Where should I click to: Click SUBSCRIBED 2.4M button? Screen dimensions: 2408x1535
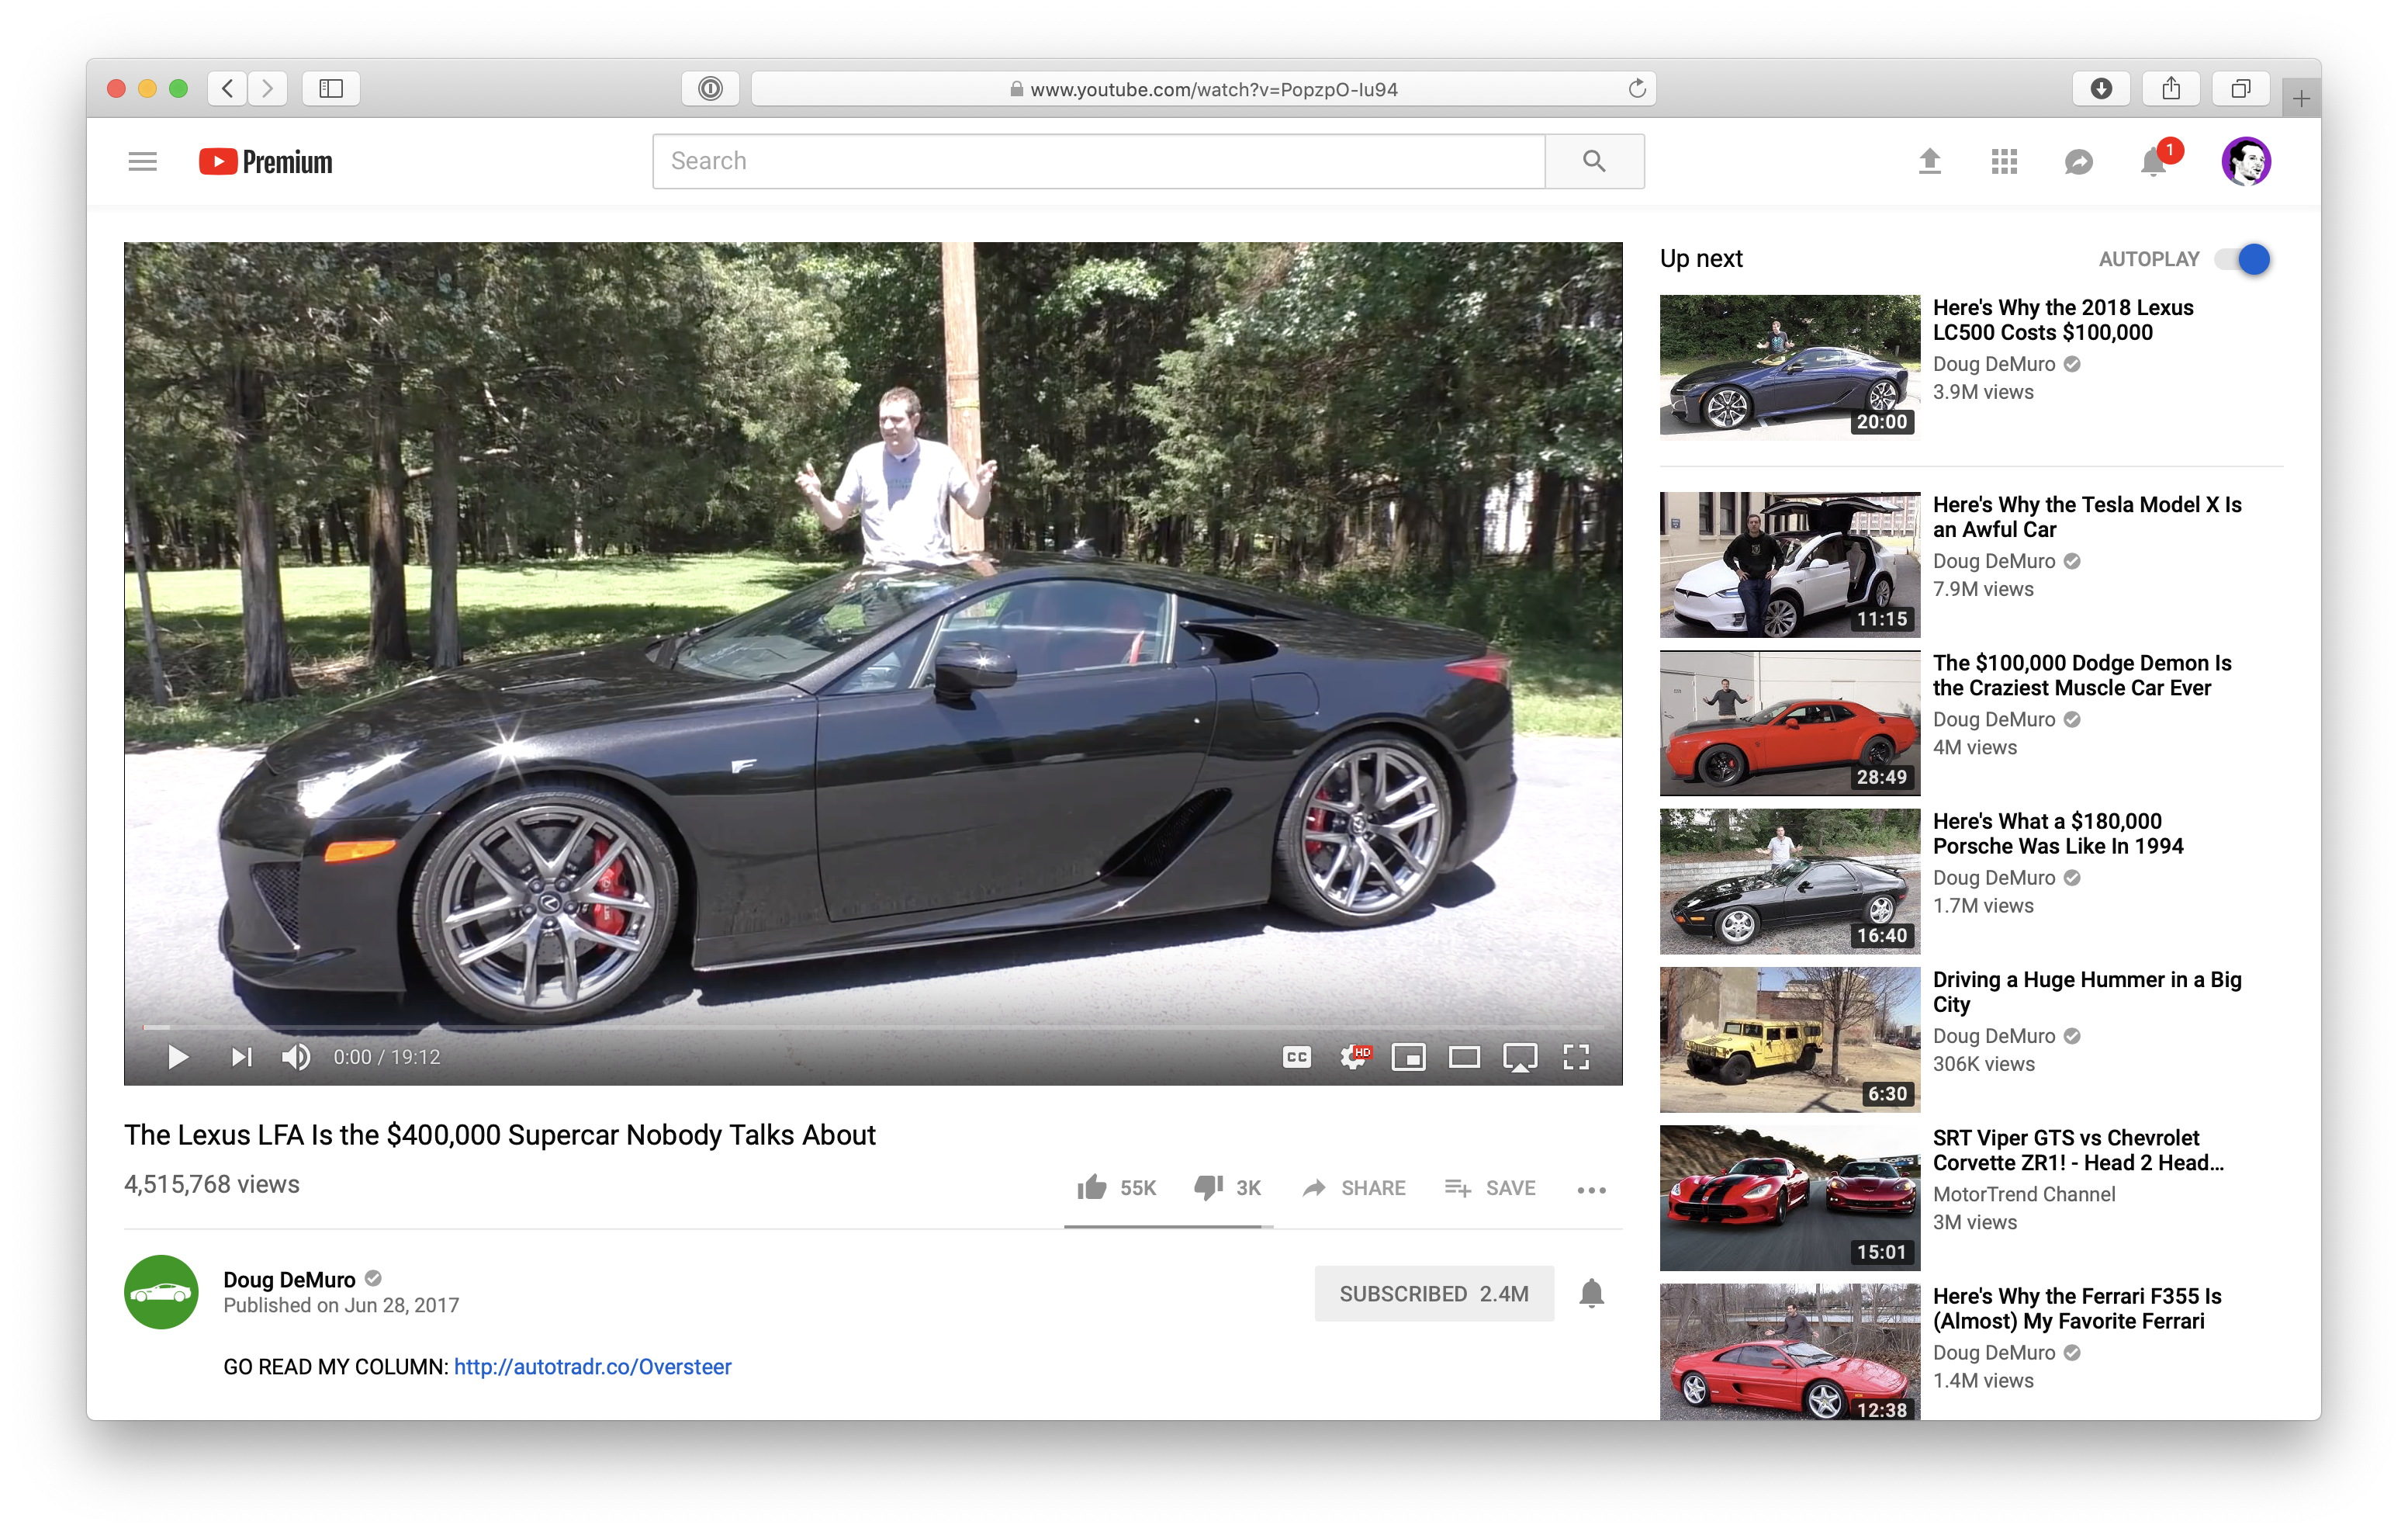[x=1434, y=1294]
